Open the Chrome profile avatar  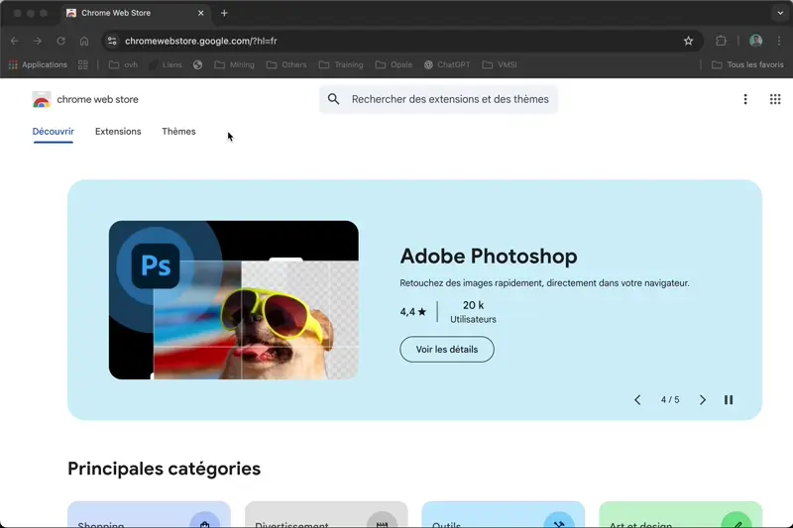click(756, 41)
